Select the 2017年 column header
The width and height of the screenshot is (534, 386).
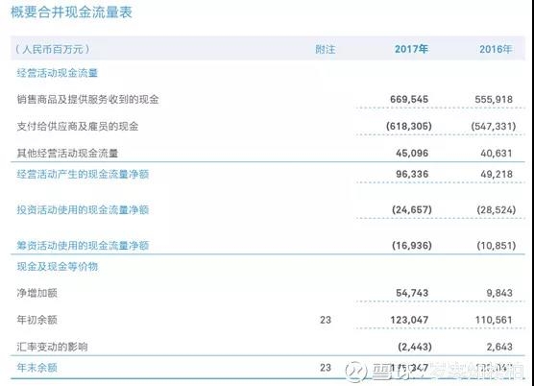coord(411,49)
